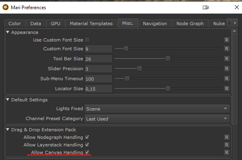Switch to the Node Graph tab
The image size is (242, 160).
pos(190,24)
